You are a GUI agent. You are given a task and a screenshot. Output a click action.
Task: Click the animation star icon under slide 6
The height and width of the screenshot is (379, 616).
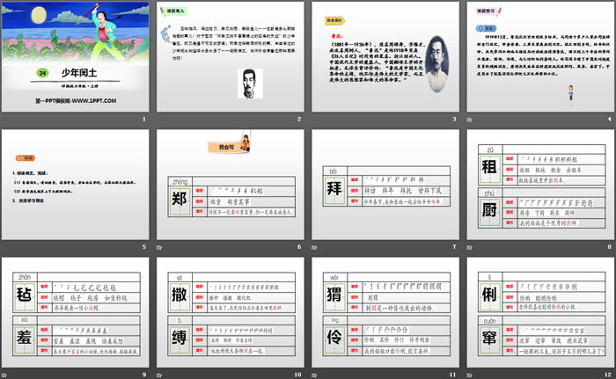click(159, 247)
